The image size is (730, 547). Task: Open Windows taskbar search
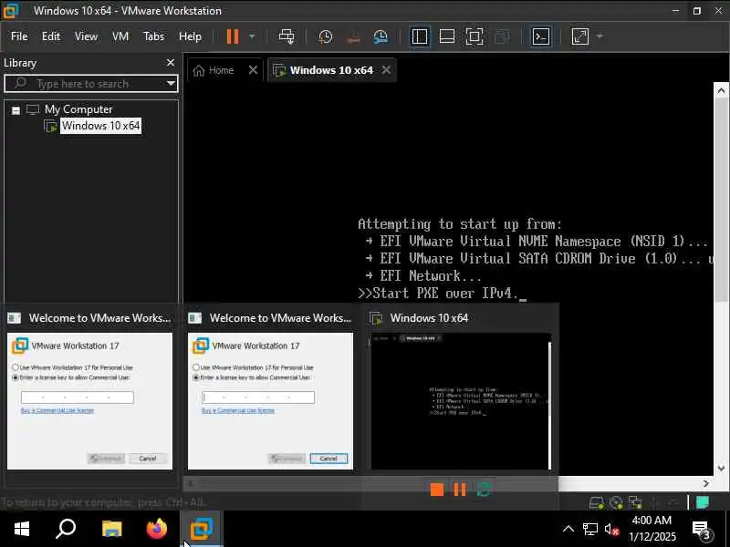pyautogui.click(x=66, y=529)
